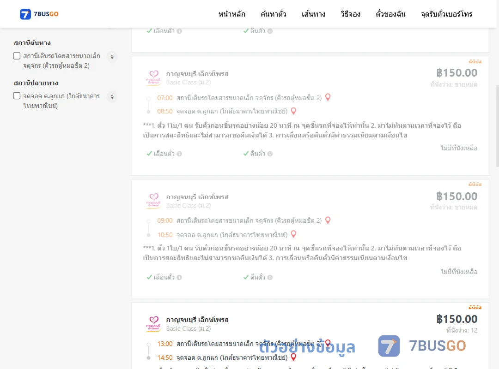Click the 07:00 departure time
This screenshot has width=499, height=369.
coord(165,98)
